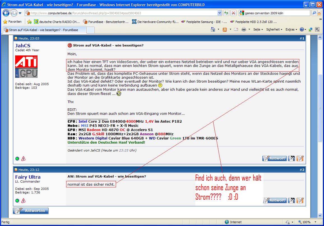Click the page scrollbar down arrow
This screenshot has width=324, height=226.
pyautogui.click(x=320, y=215)
